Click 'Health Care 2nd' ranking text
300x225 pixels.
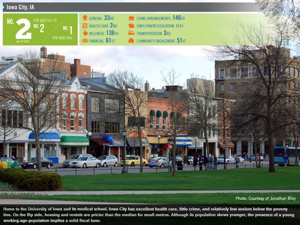[103, 26]
